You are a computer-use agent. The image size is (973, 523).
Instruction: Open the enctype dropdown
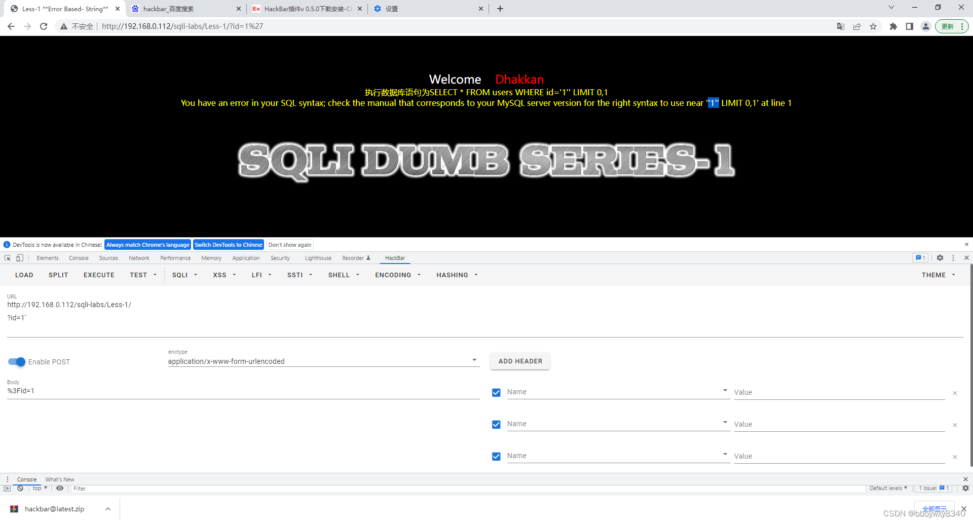point(474,360)
